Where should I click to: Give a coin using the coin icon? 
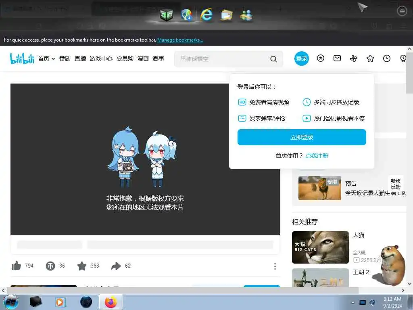point(50,266)
